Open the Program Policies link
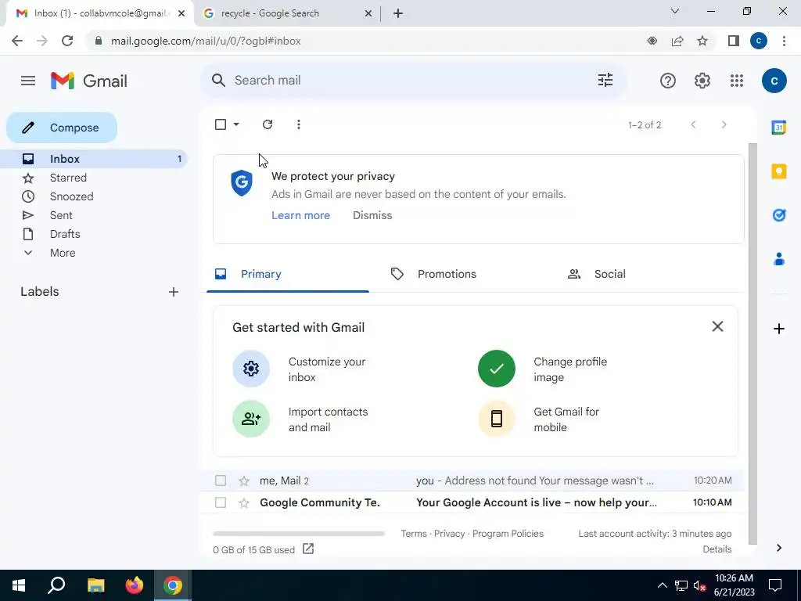This screenshot has width=801, height=601. coord(508,534)
